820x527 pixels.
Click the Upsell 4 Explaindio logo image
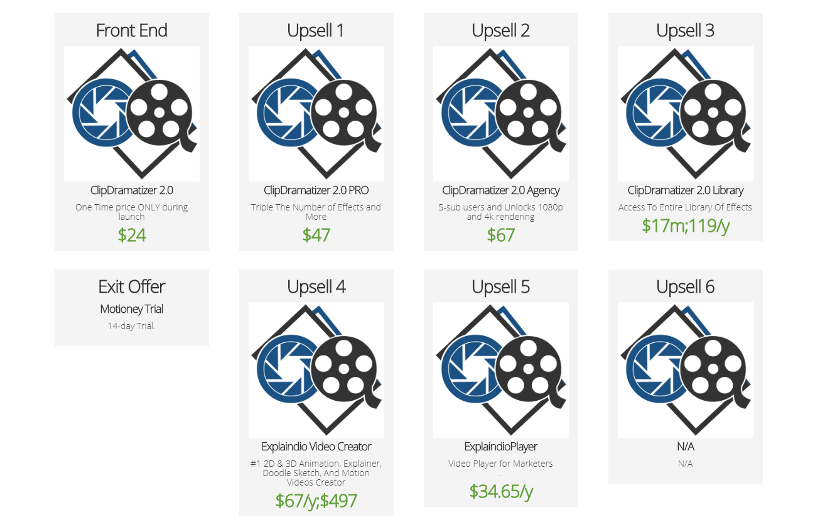click(316, 370)
